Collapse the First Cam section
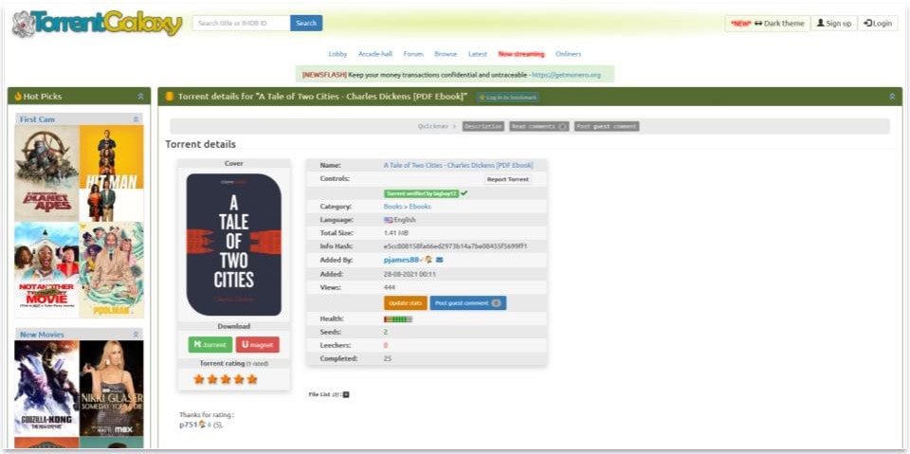The image size is (910, 454). tap(136, 119)
